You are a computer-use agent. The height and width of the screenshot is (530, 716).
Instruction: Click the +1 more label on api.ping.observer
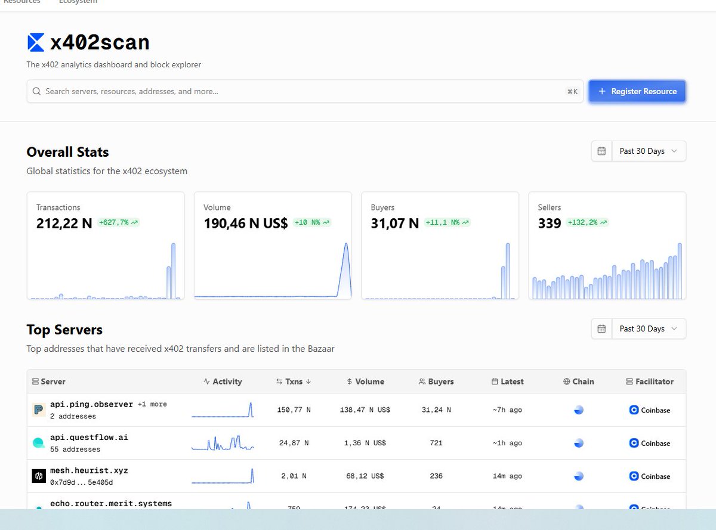(x=152, y=404)
